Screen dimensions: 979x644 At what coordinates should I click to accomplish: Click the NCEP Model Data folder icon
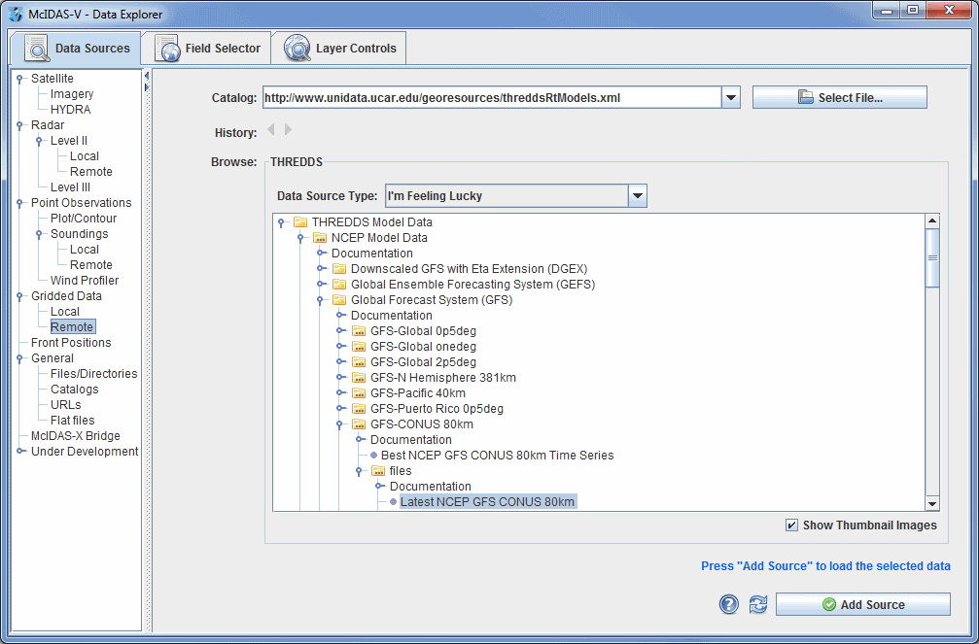click(x=320, y=238)
